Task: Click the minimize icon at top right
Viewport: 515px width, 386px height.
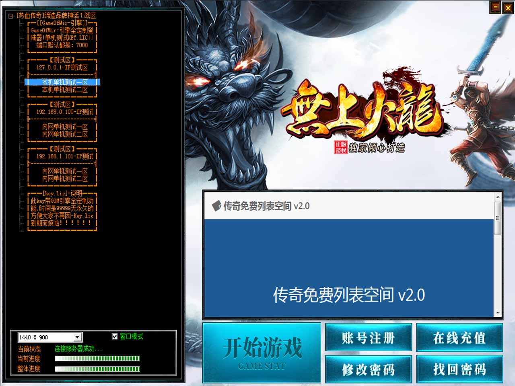Action: pyautogui.click(x=495, y=7)
